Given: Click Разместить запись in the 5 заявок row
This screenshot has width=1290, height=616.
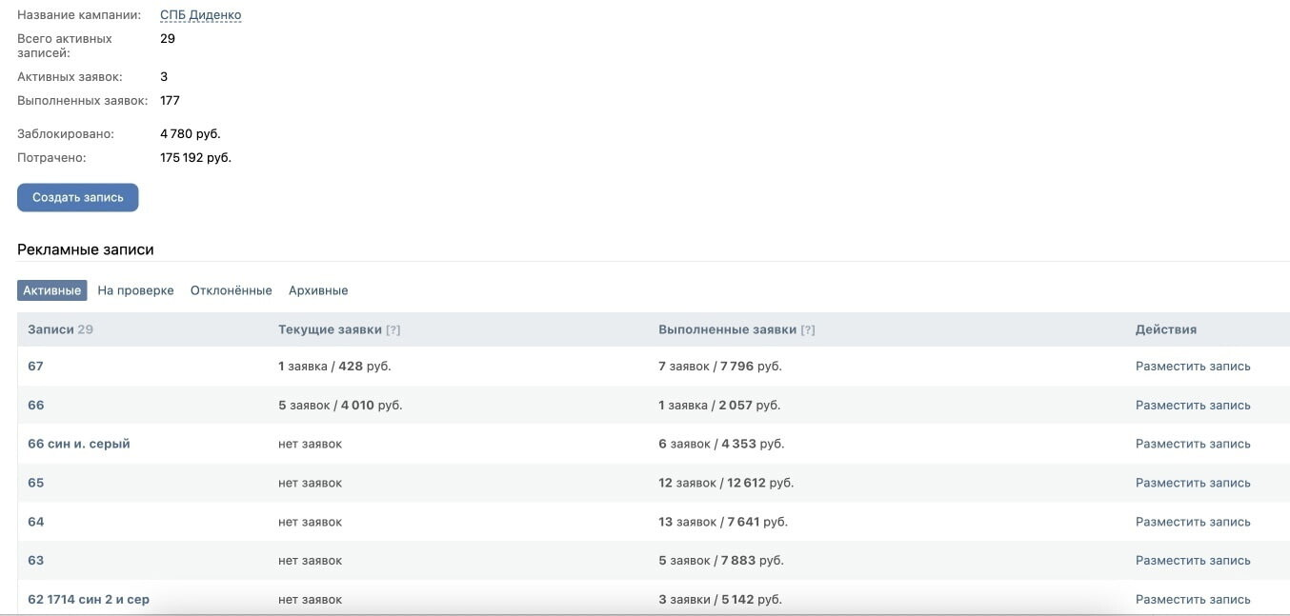Looking at the screenshot, I should [x=1193, y=405].
